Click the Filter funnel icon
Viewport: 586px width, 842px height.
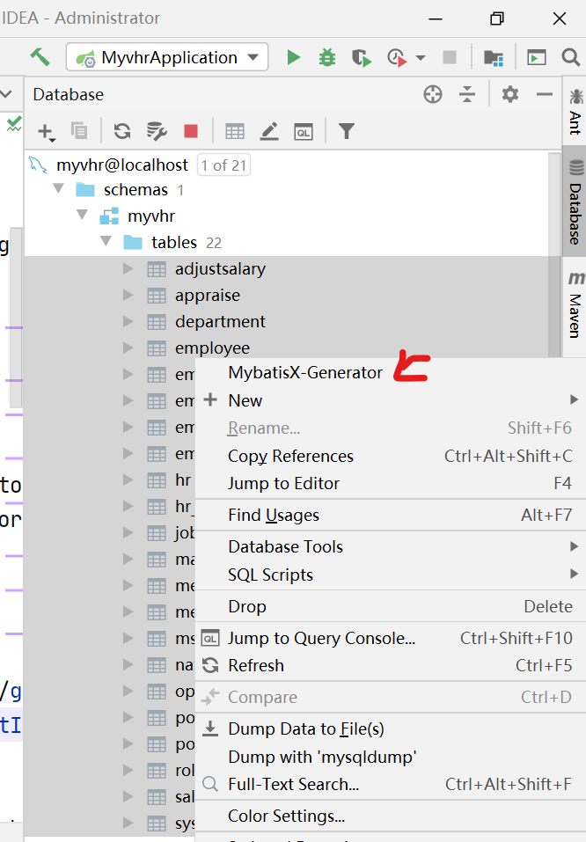click(x=347, y=131)
